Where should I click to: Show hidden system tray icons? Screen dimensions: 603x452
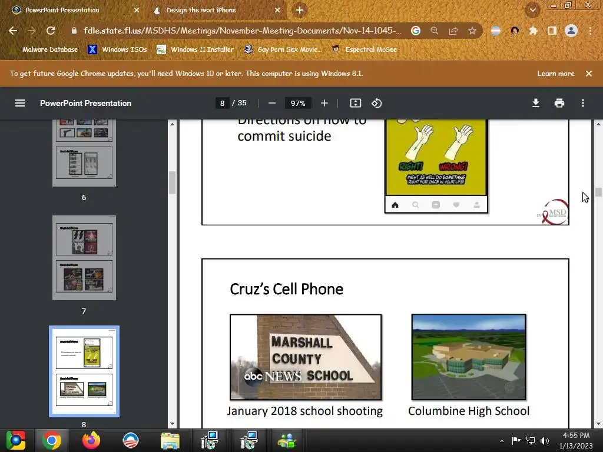502,441
